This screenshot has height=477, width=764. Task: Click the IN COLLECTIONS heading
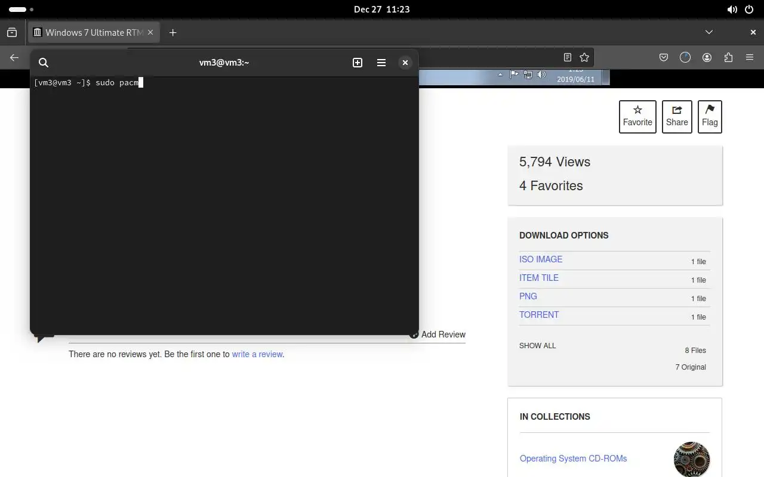coord(555,417)
